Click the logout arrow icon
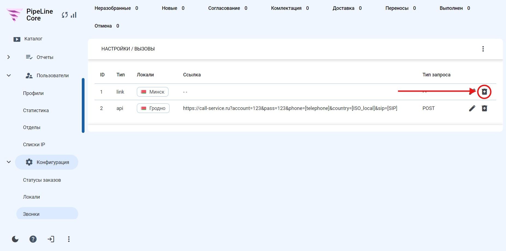 click(51, 239)
